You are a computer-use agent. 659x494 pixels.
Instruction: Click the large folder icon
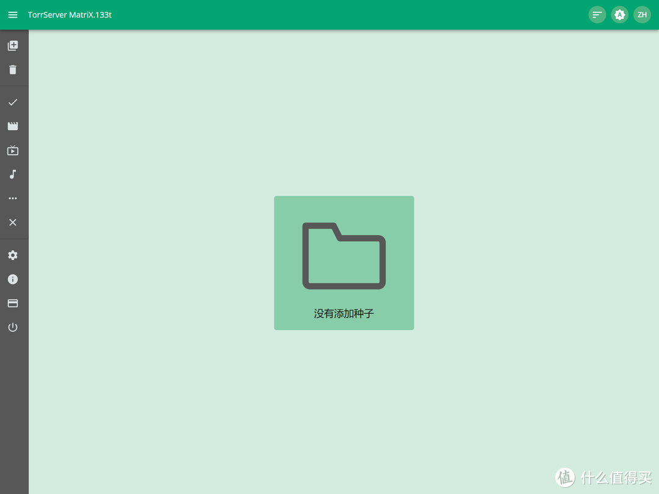tap(344, 256)
